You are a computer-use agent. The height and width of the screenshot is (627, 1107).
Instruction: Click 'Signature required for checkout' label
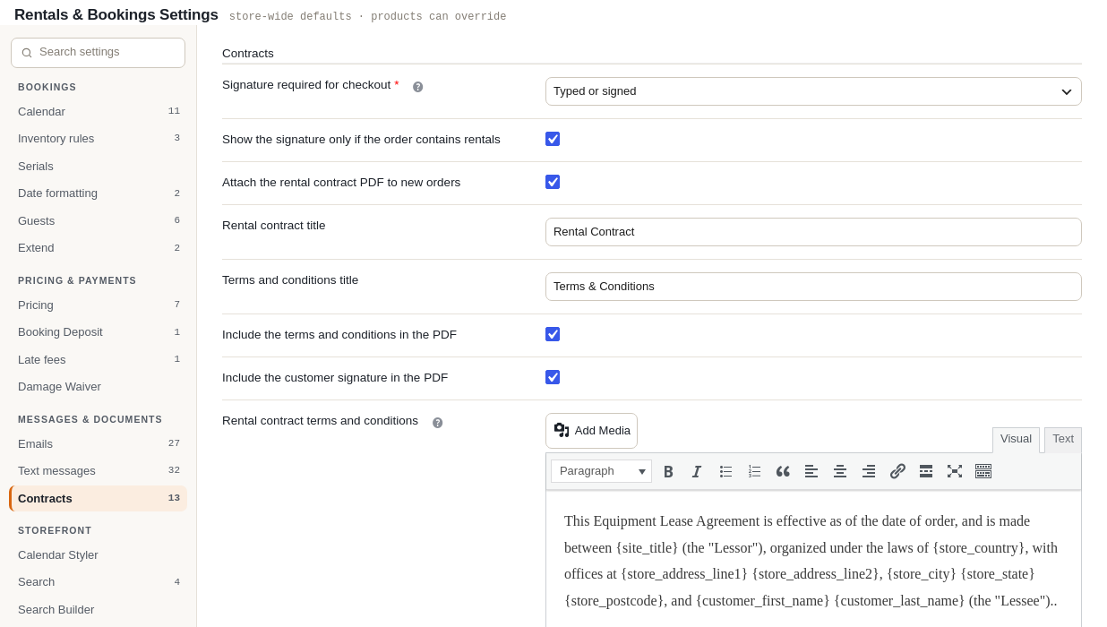(306, 85)
